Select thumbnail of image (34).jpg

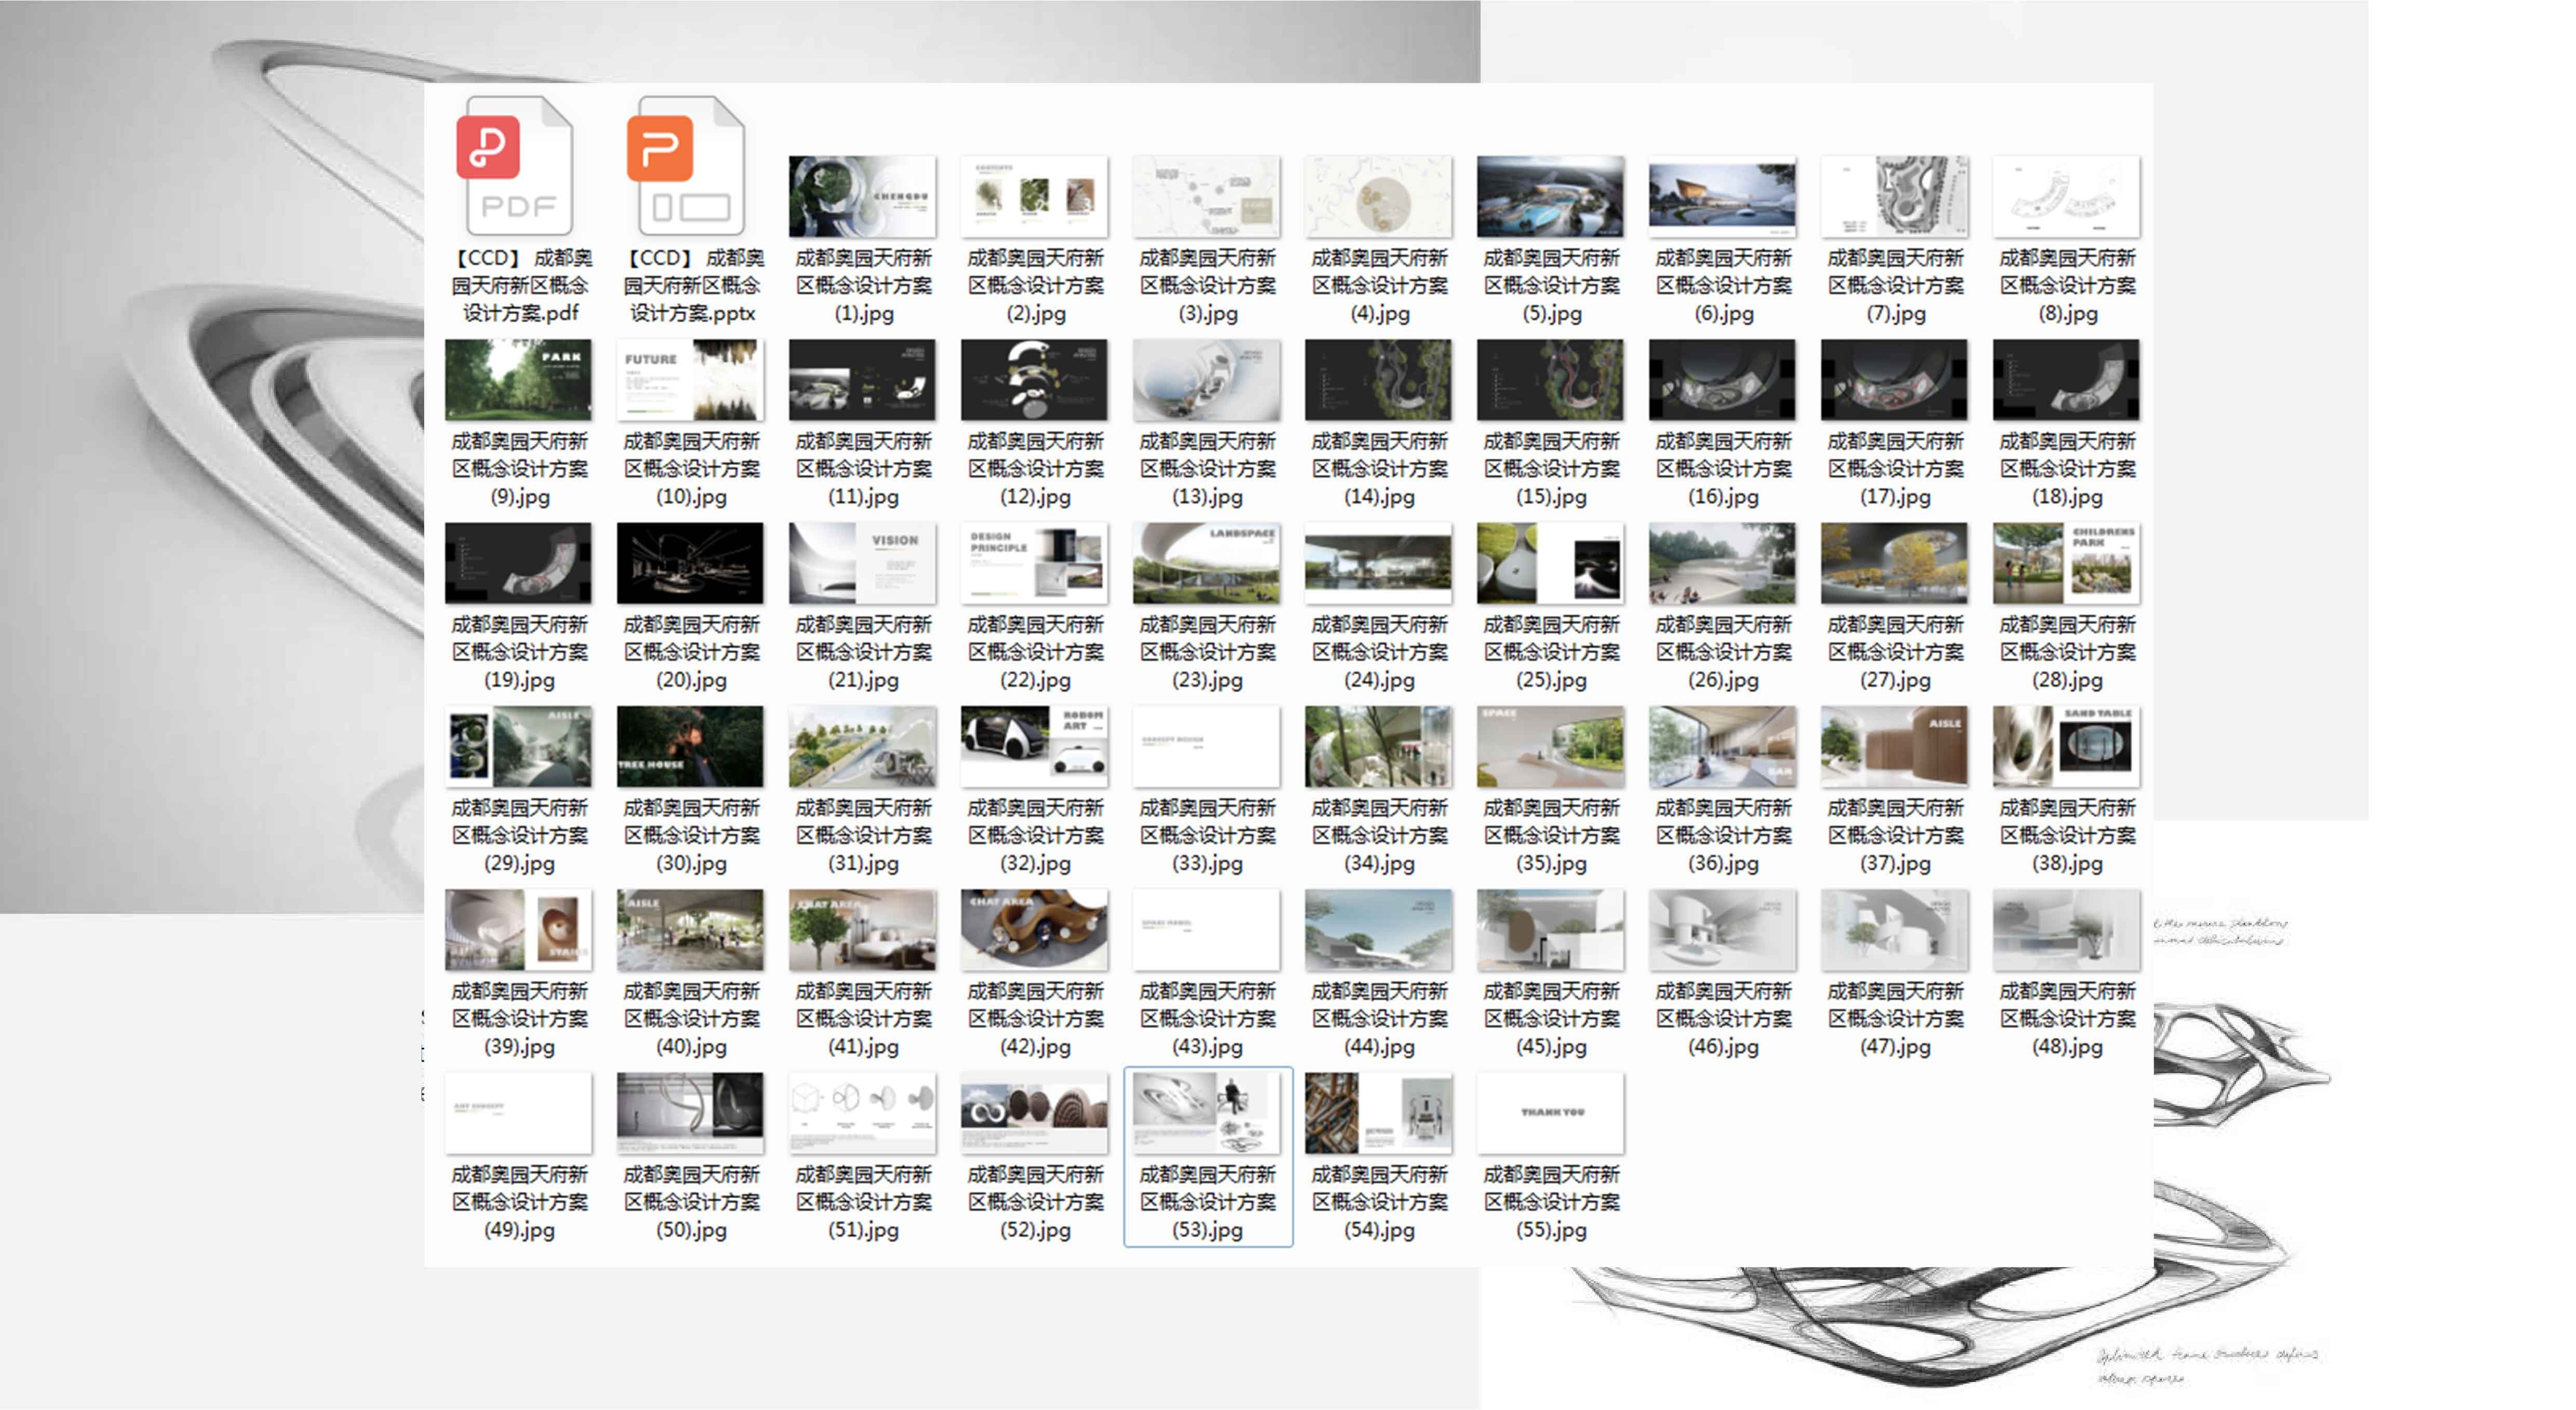tap(1378, 746)
